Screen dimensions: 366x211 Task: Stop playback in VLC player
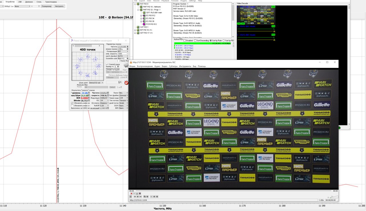pyautogui.click(x=138, y=197)
